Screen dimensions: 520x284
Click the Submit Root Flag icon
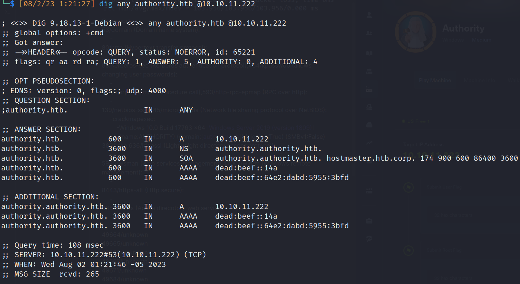pyautogui.click(x=408, y=250)
